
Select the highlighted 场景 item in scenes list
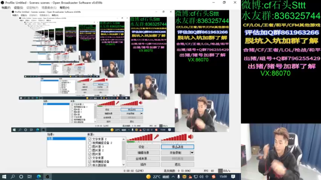(x=66, y=139)
